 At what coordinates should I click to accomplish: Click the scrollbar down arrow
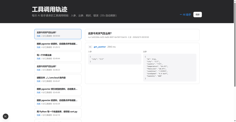[x=235, y=121]
